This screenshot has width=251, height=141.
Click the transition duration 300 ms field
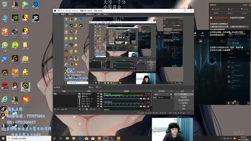coord(163,97)
